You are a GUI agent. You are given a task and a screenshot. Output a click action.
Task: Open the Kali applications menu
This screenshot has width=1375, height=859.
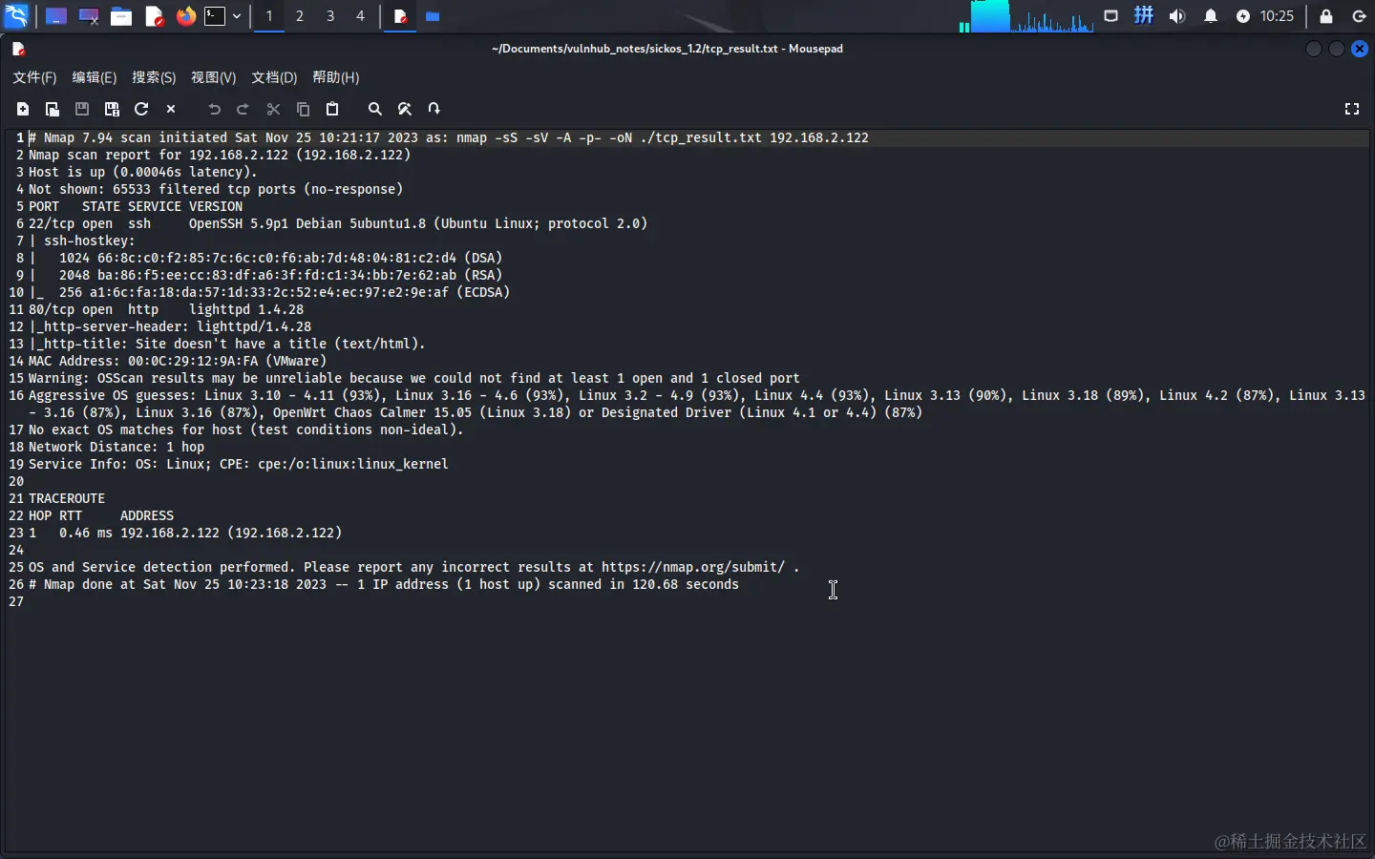[17, 16]
